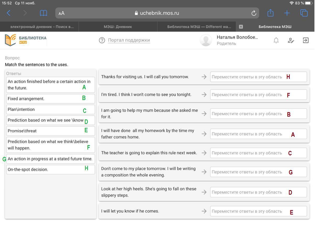Image resolution: width=321 pixels, height=236 pixels.
Task: Select the 'Fixed arrangement.' answer card
Action: 50,99
